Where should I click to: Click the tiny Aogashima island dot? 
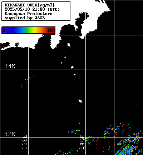(x=79, y=123)
